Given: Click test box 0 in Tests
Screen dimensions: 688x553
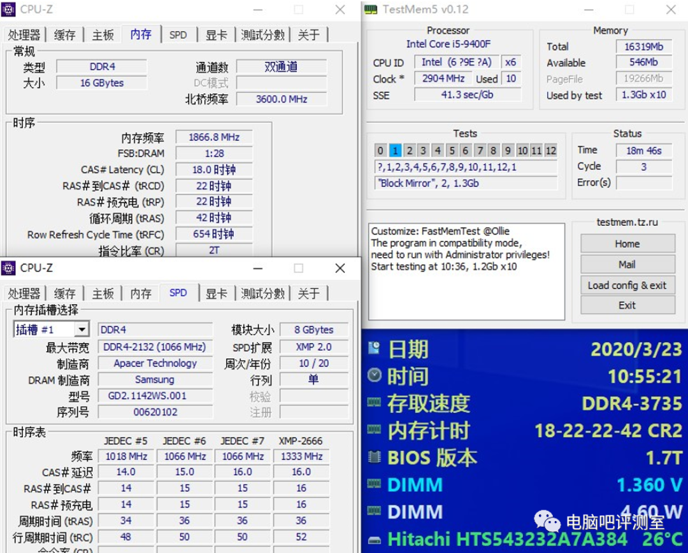Looking at the screenshot, I should (x=380, y=151).
